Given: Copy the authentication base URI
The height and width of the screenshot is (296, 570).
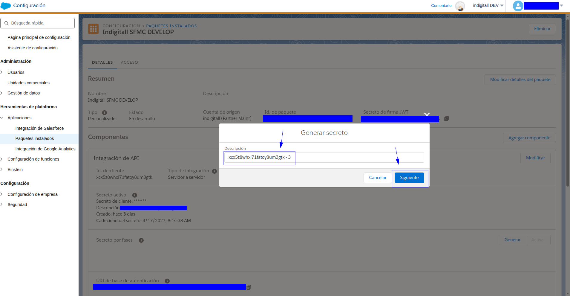Looking at the screenshot, I should tap(249, 287).
